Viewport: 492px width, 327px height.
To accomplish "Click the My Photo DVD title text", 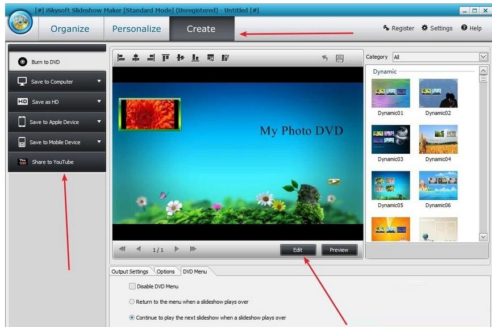I will [302, 131].
